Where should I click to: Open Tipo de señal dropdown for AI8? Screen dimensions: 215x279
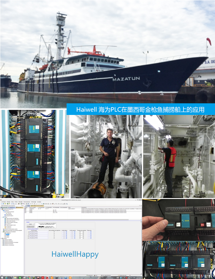coord(39,232)
